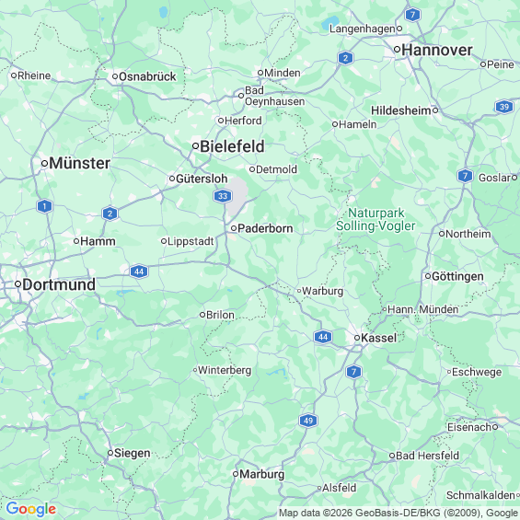Viewport: 520px width, 520px height.
Task: Select the Bielefeld city label
Action: [232, 146]
